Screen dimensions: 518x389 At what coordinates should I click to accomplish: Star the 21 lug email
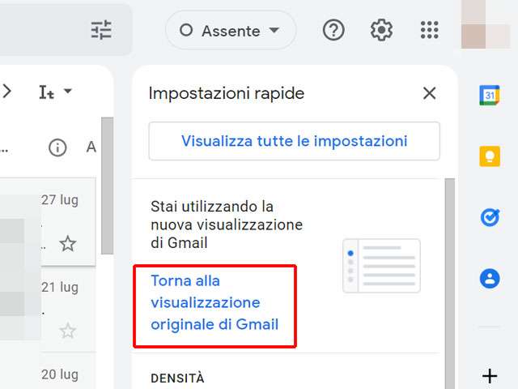(68, 331)
